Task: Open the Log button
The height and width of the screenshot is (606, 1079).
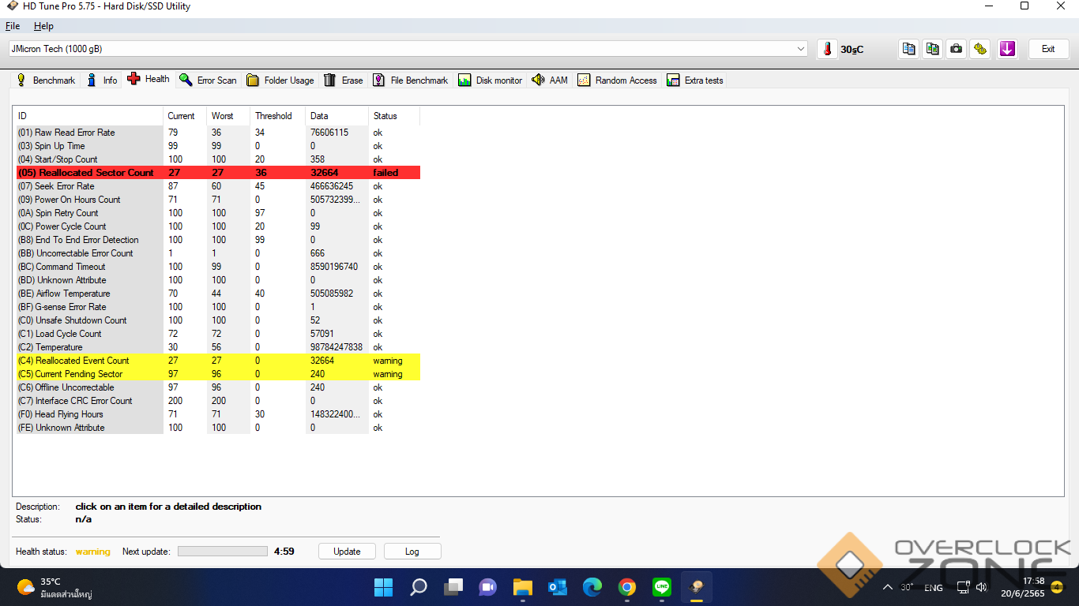Action: [x=412, y=552]
